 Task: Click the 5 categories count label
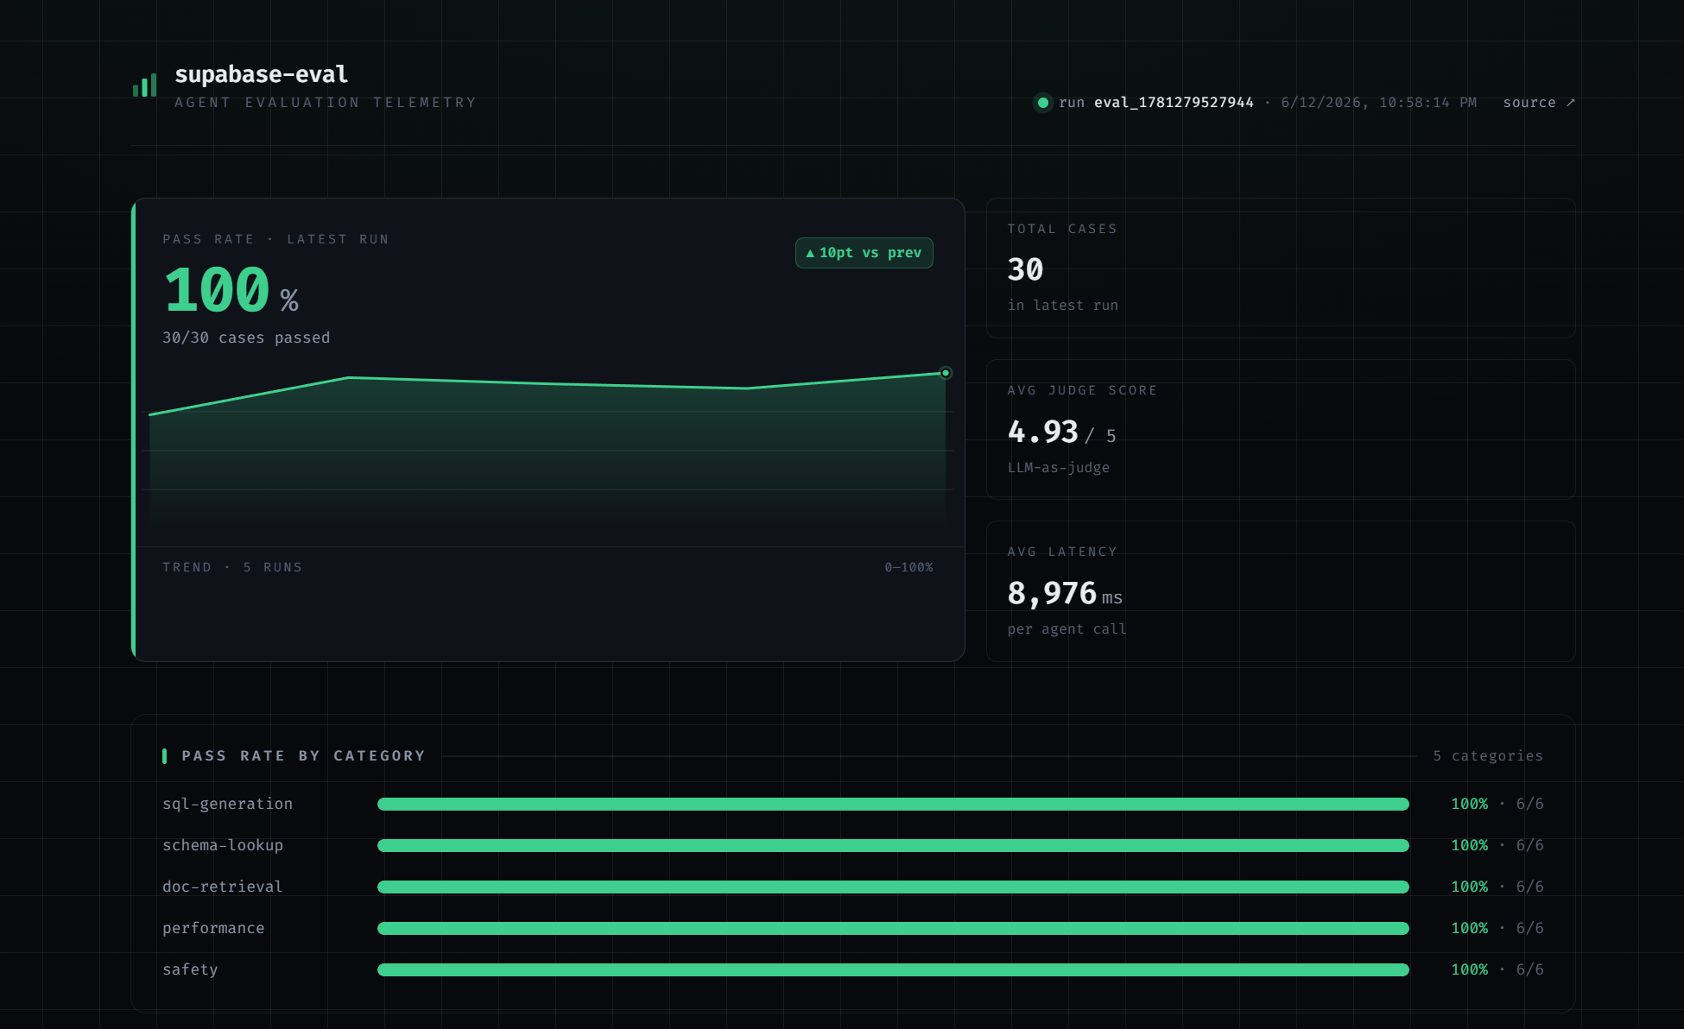point(1488,756)
